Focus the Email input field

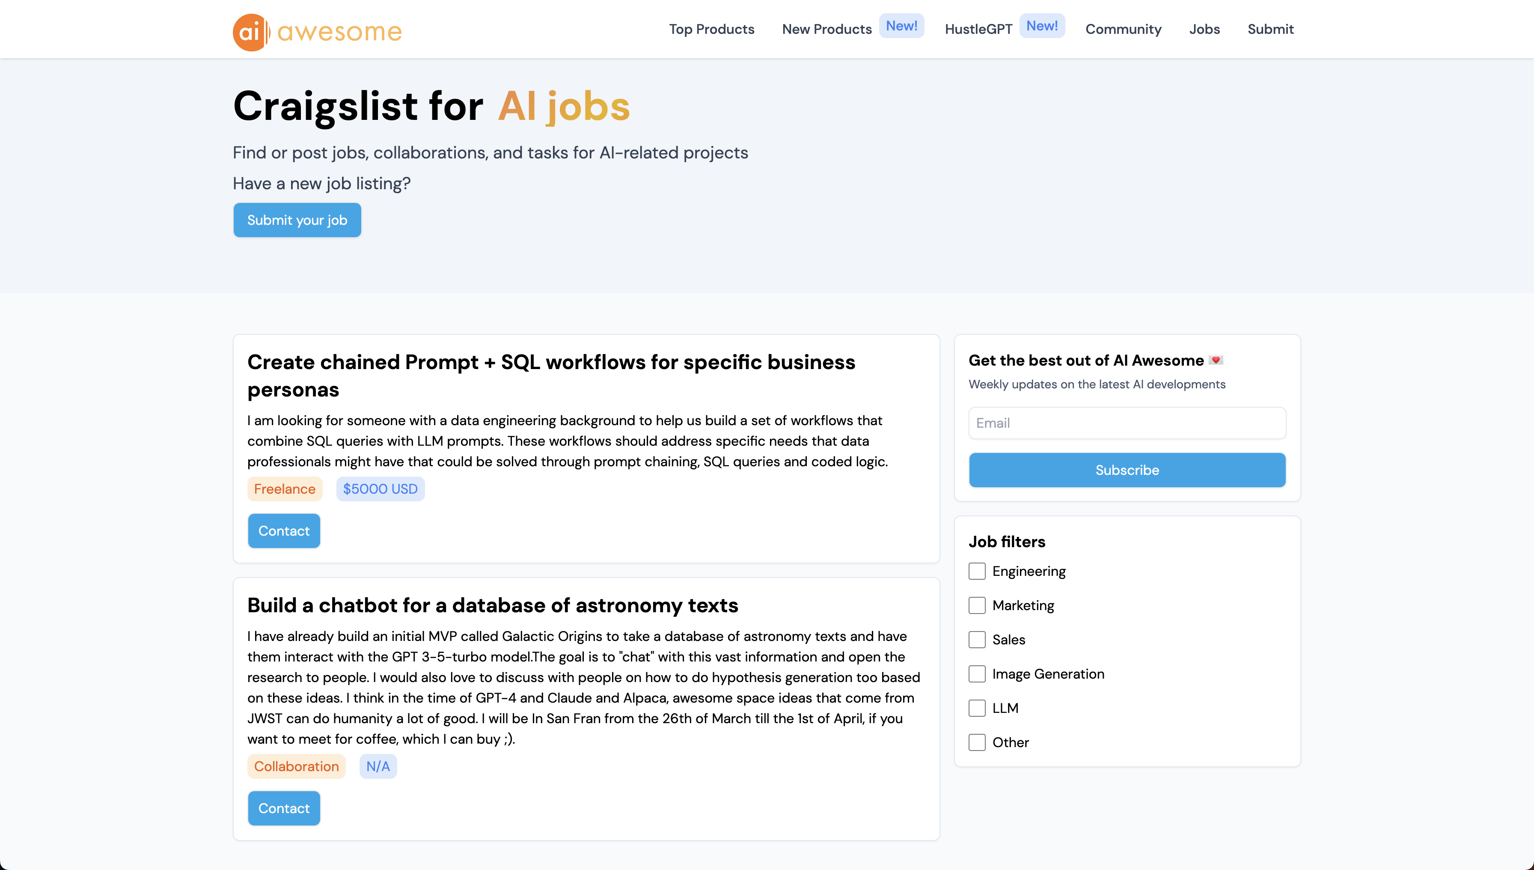1127,423
